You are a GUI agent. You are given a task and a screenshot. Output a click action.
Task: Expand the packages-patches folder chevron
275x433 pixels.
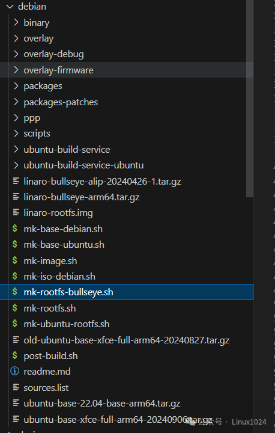pyautogui.click(x=16, y=102)
